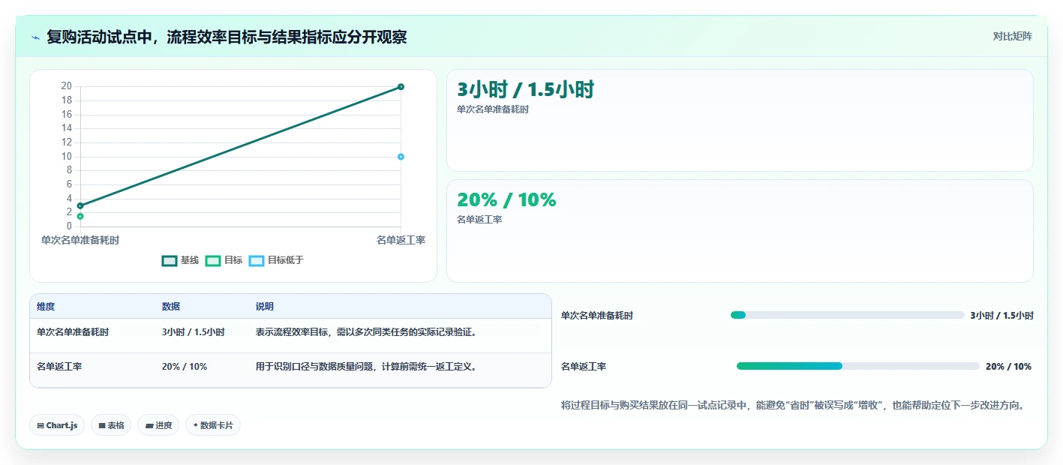1063x465 pixels.
Task: Click the green target point at 1.5
Action: click(80, 216)
